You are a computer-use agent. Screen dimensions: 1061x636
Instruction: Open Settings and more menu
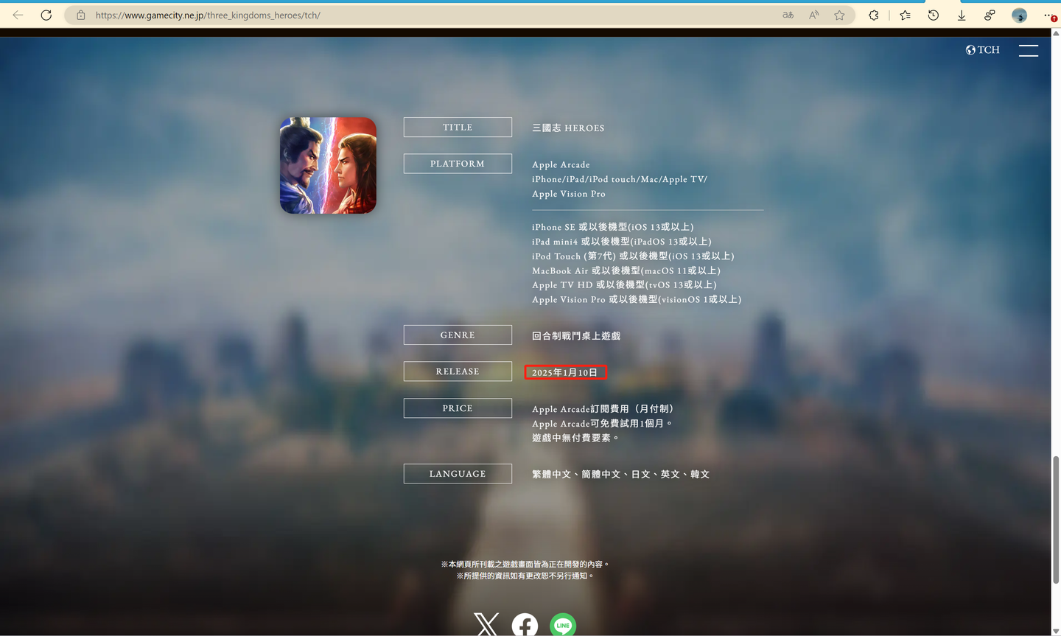click(x=1049, y=15)
